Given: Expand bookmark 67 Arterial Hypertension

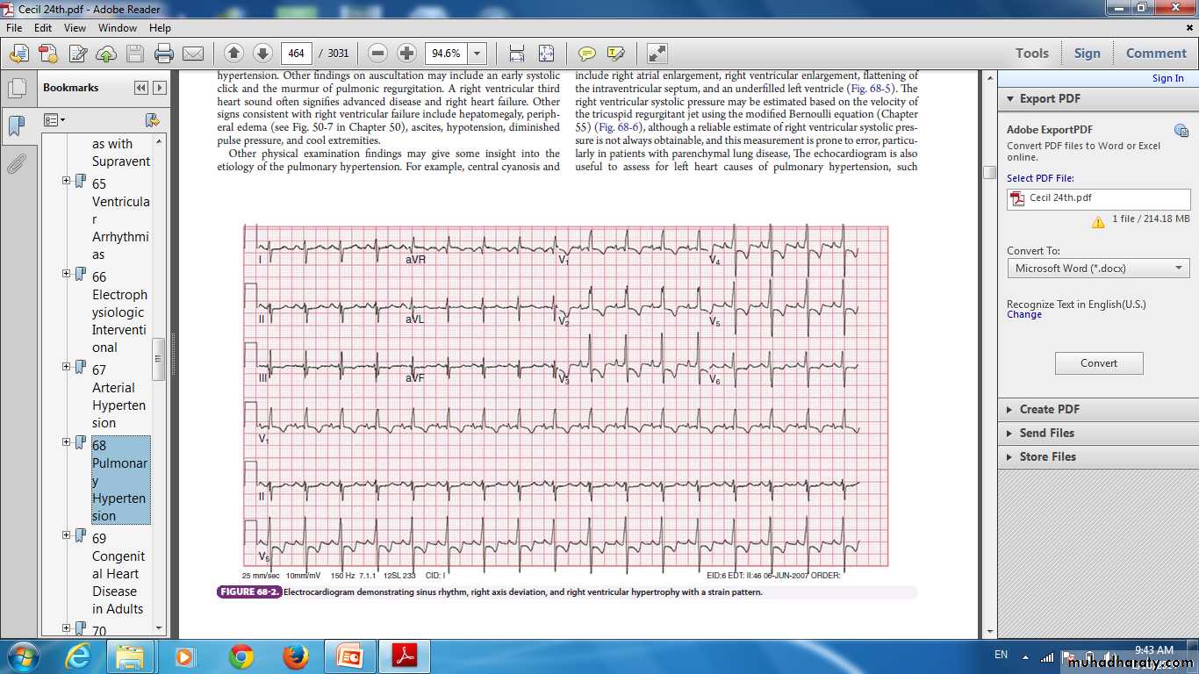Looking at the screenshot, I should pos(67,367).
